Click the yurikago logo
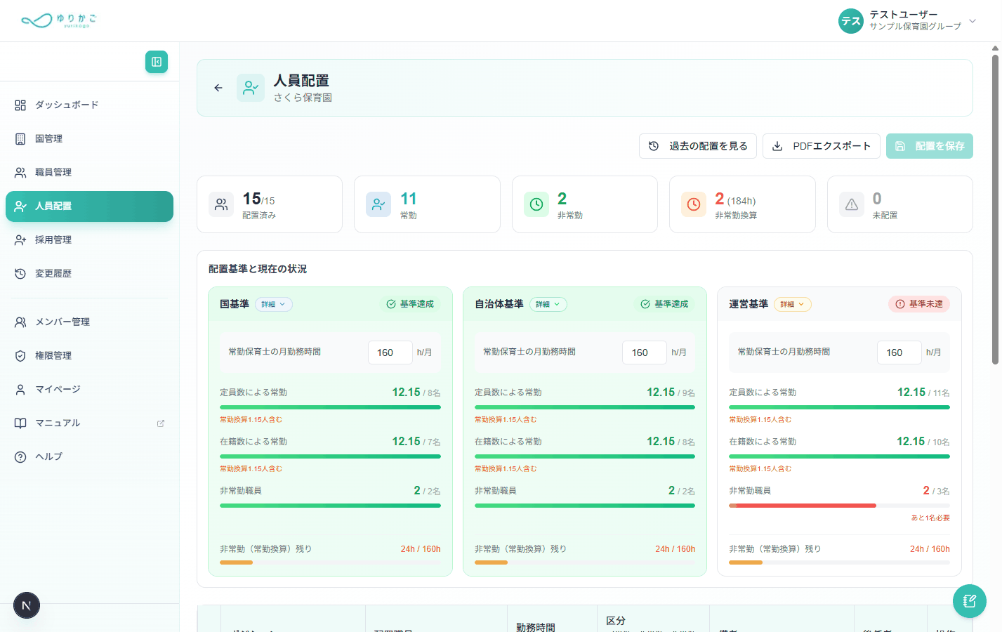 pyautogui.click(x=59, y=20)
